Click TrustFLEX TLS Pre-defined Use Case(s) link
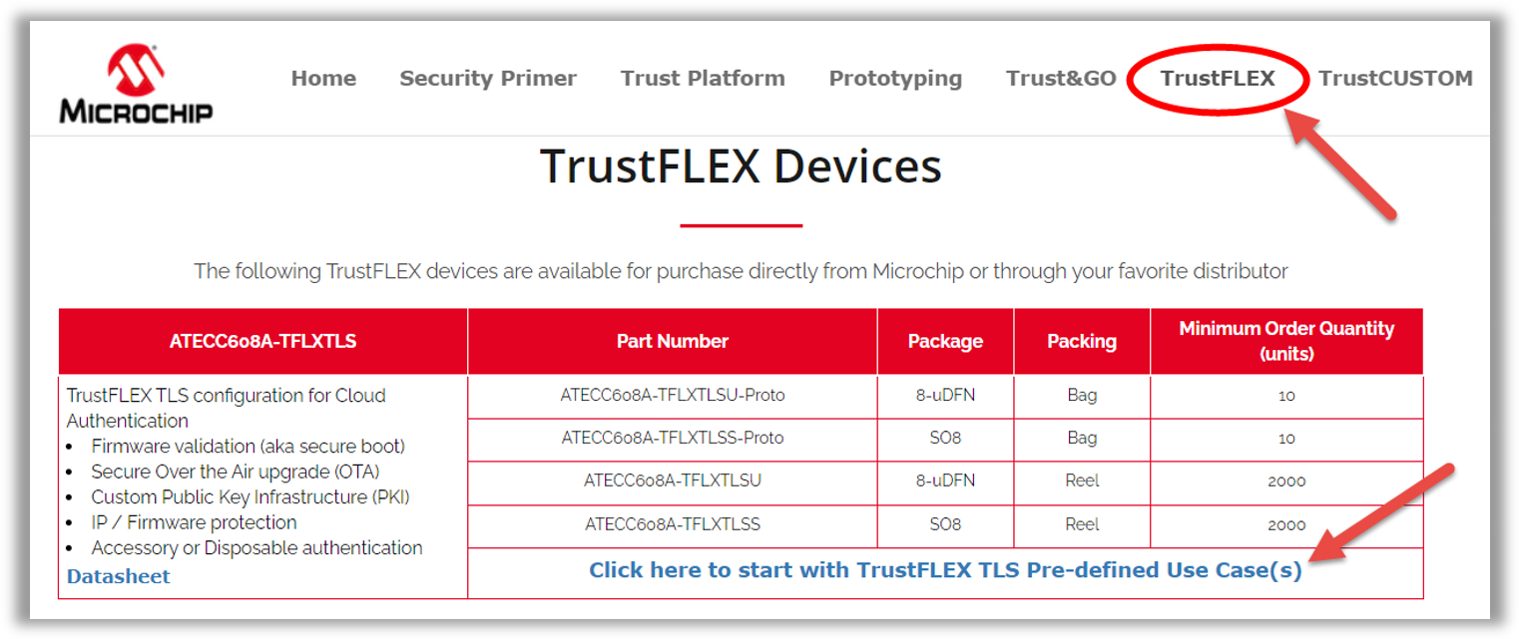The height and width of the screenshot is (639, 1519). click(945, 570)
